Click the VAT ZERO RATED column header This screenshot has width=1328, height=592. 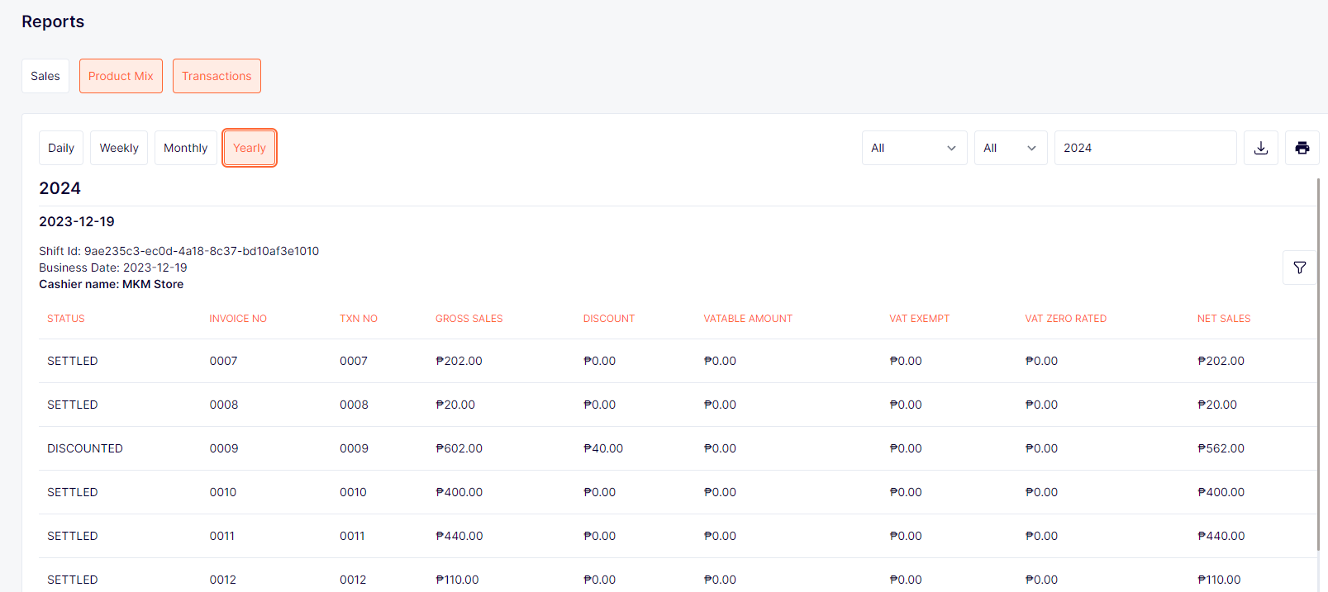pos(1065,319)
